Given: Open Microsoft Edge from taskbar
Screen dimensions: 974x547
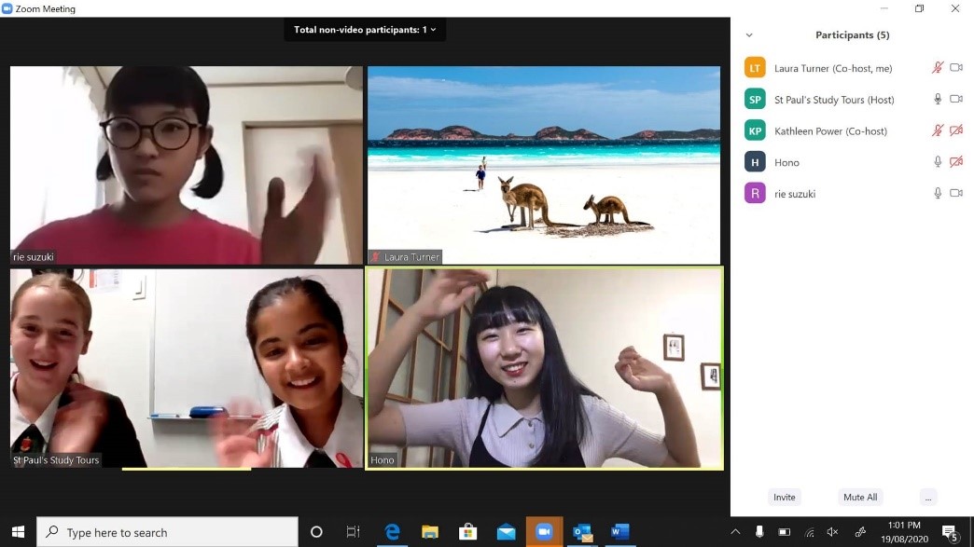Looking at the screenshot, I should [x=392, y=532].
